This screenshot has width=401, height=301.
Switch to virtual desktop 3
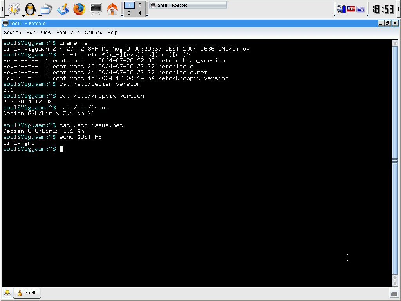(x=129, y=13)
